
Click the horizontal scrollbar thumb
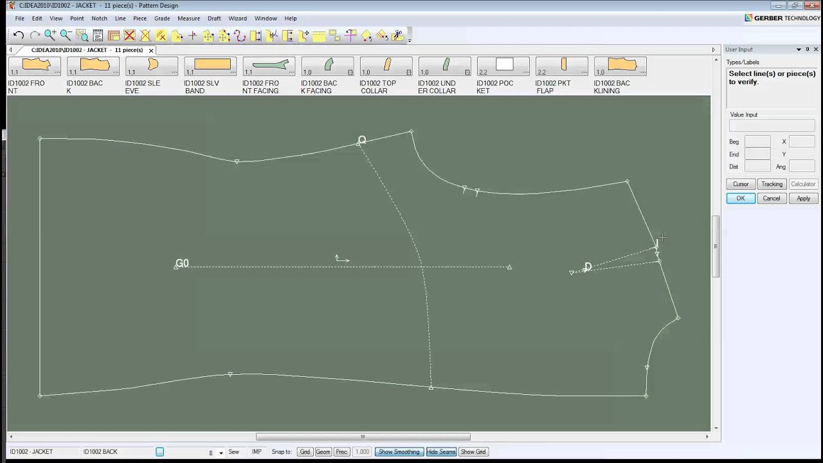pos(363,437)
